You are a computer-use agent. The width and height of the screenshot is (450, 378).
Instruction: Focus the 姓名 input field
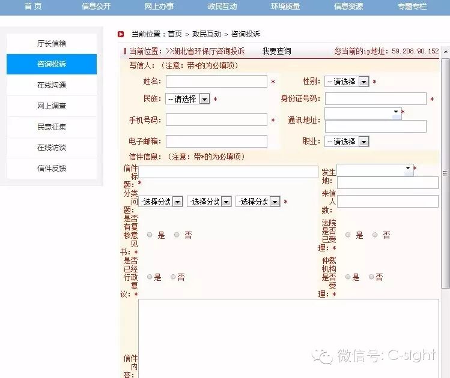(216, 82)
